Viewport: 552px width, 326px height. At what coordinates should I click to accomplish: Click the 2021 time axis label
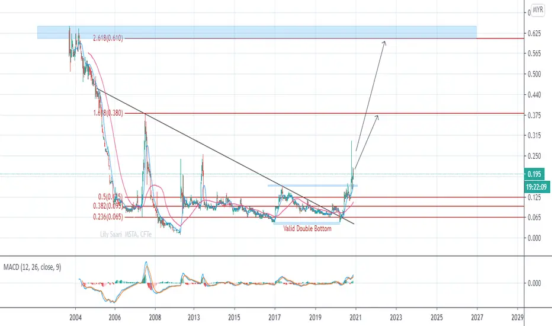pyautogui.click(x=355, y=318)
